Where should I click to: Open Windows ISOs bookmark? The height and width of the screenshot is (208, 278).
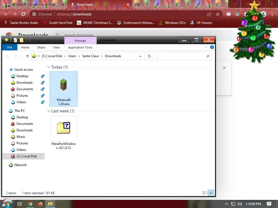(172, 23)
